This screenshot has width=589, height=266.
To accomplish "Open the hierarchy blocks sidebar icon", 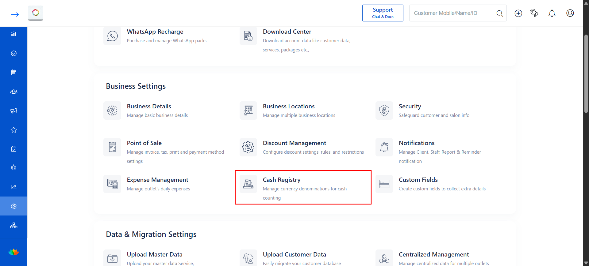I will click(x=14, y=226).
